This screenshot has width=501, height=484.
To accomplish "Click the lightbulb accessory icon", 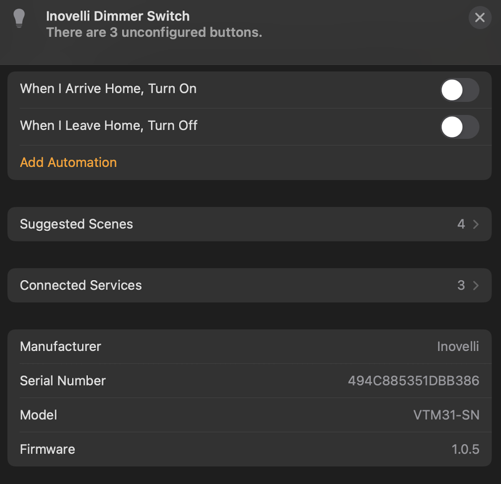I will [19, 18].
